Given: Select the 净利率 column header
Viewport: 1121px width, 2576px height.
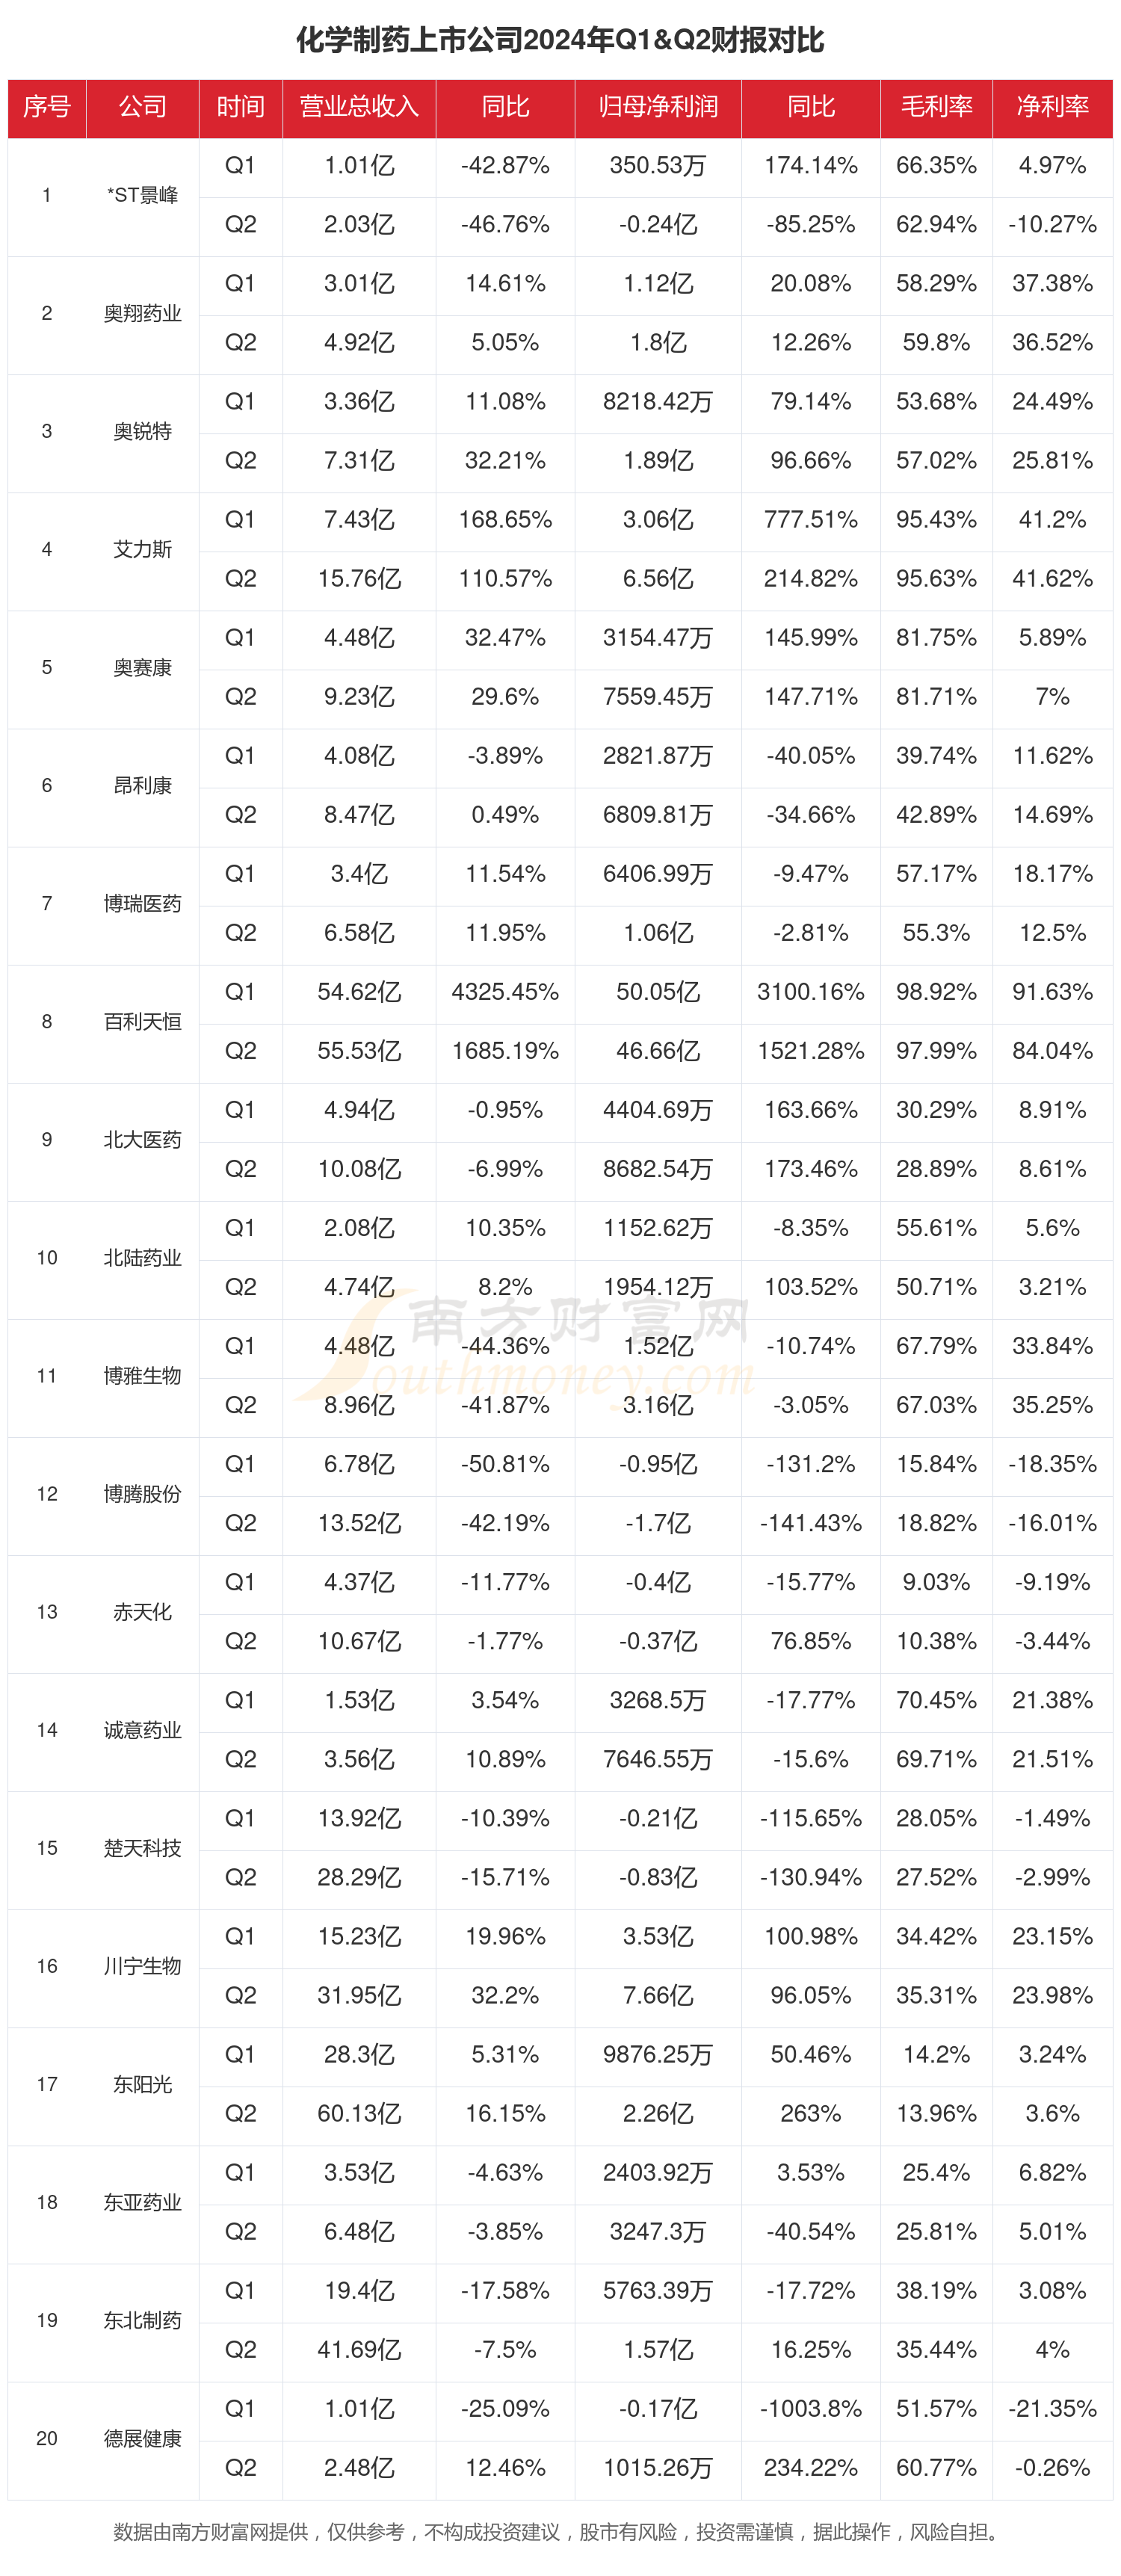Looking at the screenshot, I should point(1052,107).
